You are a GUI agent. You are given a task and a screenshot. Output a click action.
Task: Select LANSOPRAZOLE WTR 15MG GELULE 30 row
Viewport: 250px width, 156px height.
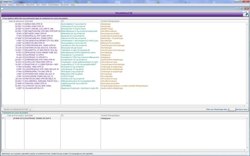(x=124, y=69)
